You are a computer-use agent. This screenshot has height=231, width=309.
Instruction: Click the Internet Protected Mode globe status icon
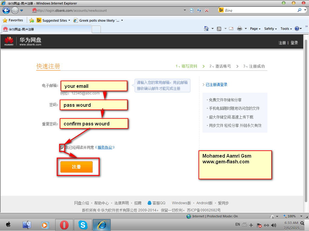189,216
